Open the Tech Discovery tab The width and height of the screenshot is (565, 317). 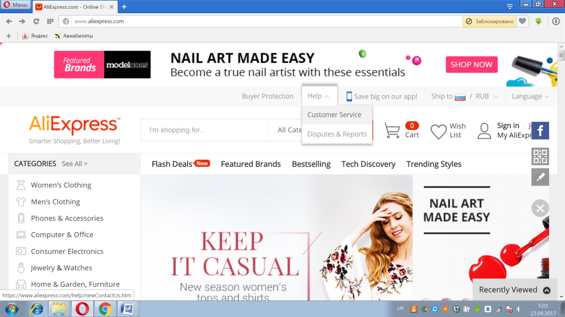coord(368,164)
